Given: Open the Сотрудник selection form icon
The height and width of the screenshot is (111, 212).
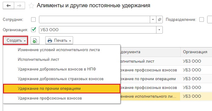Looking at the screenshot, I should pos(159,20).
